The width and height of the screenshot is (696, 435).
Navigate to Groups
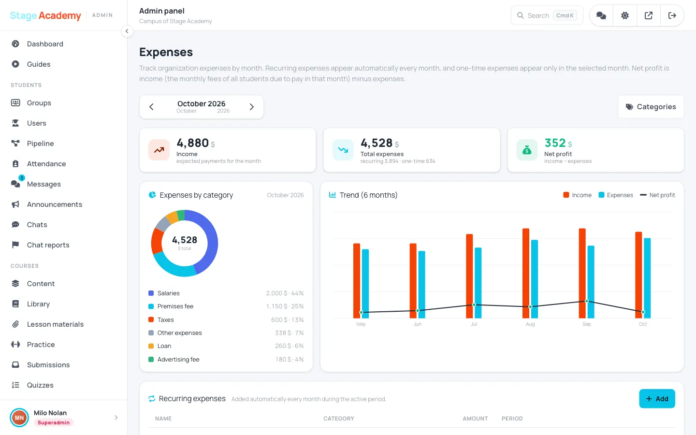click(x=39, y=103)
